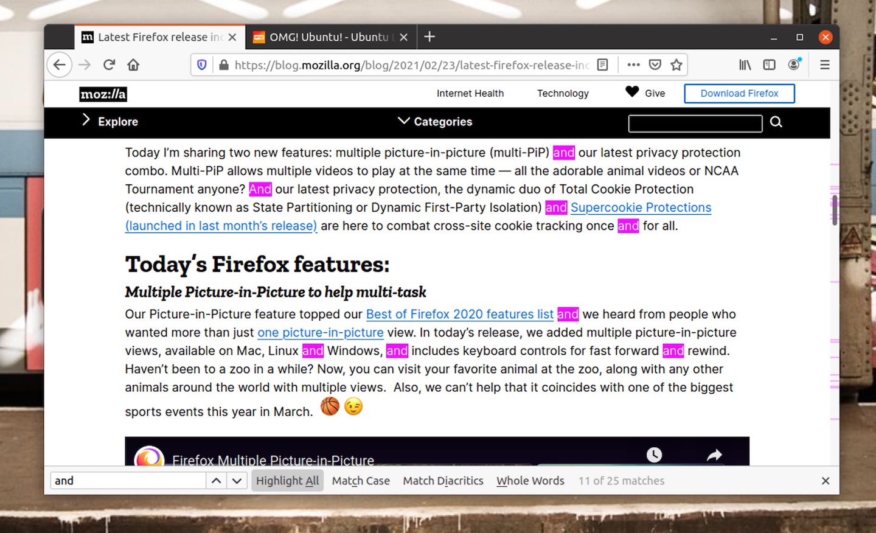
Task: Close the OMG! Ubuntu! tab
Action: (x=403, y=37)
